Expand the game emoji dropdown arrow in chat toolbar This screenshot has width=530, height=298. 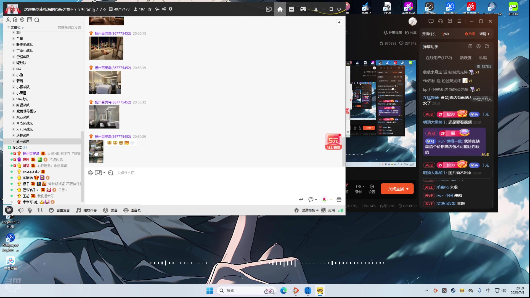[x=104, y=173]
